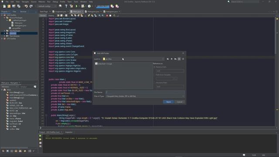Click the red toggle-breakpoint icon in editor toolbar
The height and width of the screenshot is (157, 279).
tap(107, 16)
